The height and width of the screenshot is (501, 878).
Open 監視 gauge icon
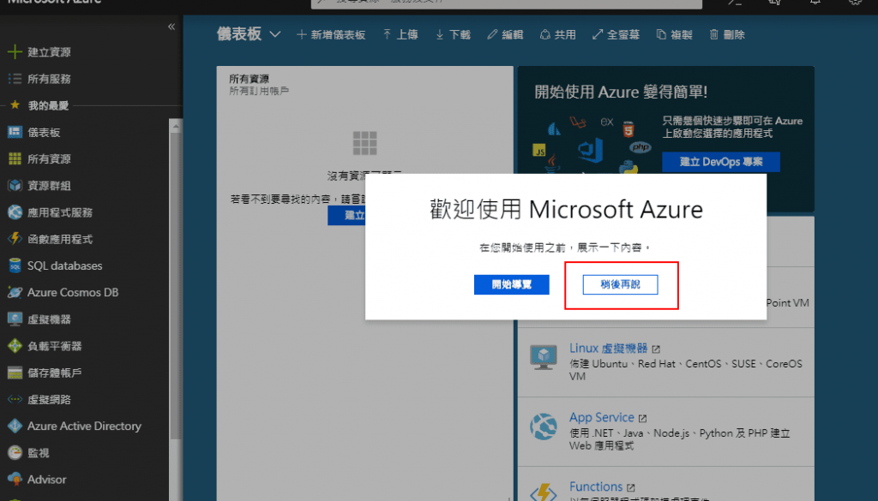point(15,453)
